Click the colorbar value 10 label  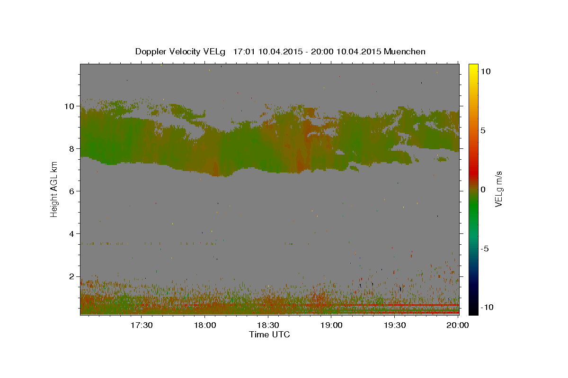pyautogui.click(x=486, y=71)
